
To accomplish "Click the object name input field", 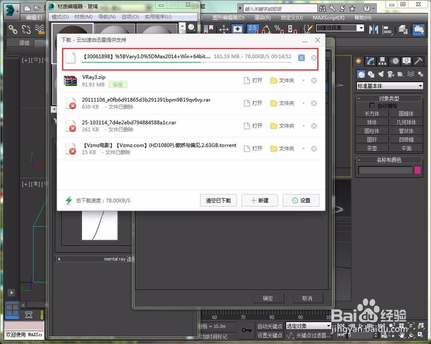I will pos(385,170).
